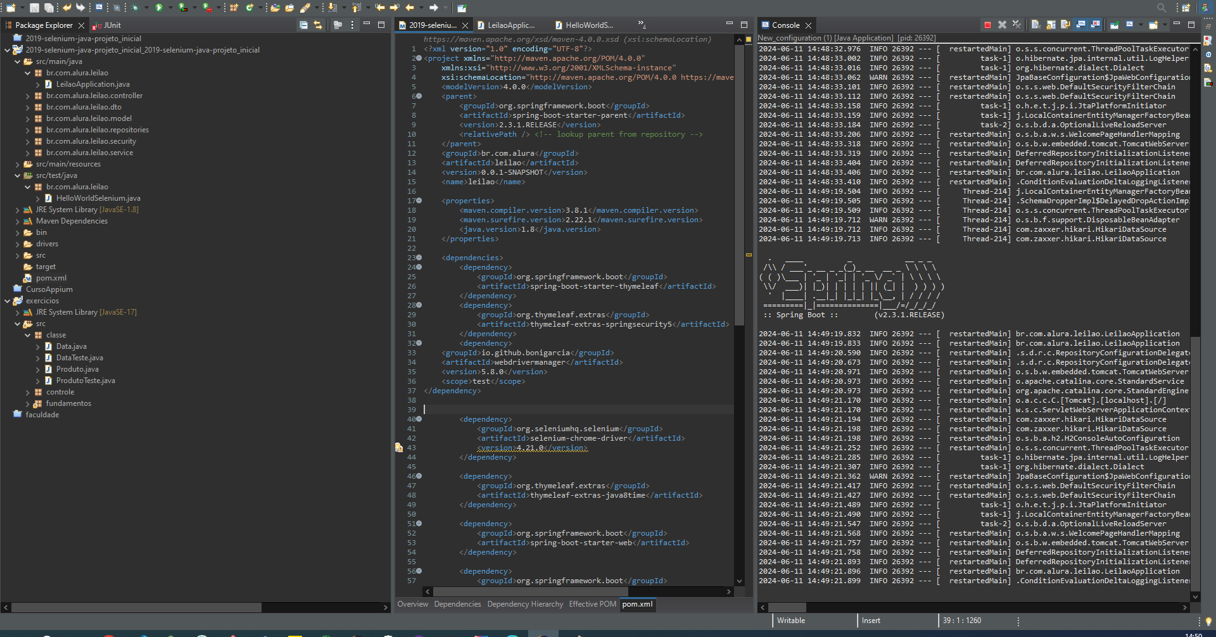Toggle Scroll Lock in Console
The image size is (1216, 637).
point(1051,25)
